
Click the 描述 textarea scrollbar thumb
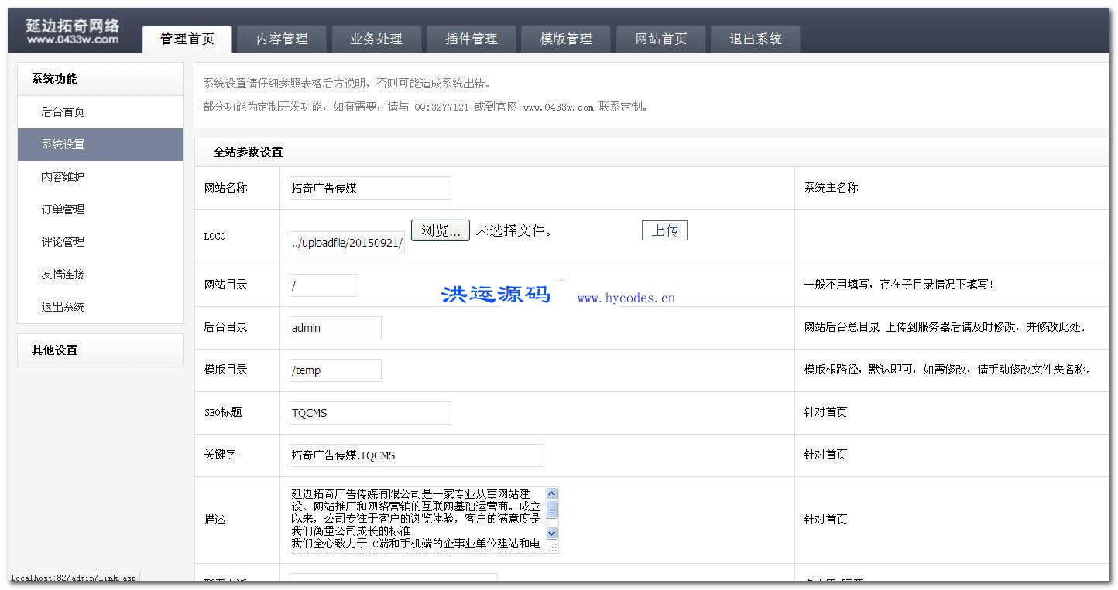552,510
